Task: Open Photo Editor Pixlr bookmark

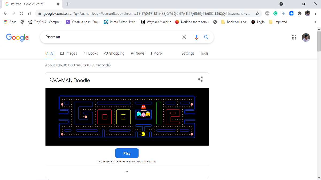Action: pyautogui.click(x=120, y=22)
